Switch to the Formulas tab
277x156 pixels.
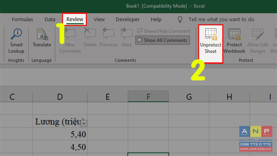tap(23, 19)
